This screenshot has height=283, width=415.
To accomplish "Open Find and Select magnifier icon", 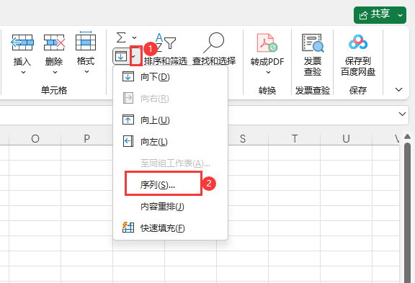I will click(x=214, y=42).
